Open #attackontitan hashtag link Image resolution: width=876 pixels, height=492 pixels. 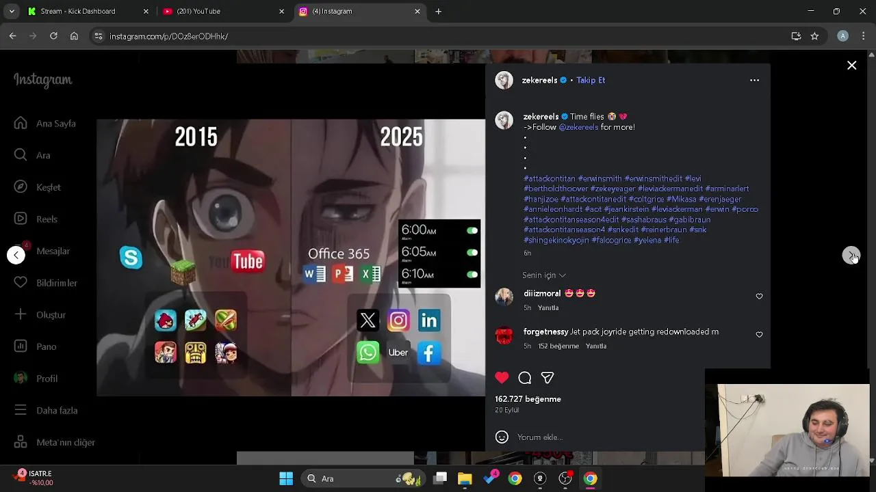pos(550,178)
